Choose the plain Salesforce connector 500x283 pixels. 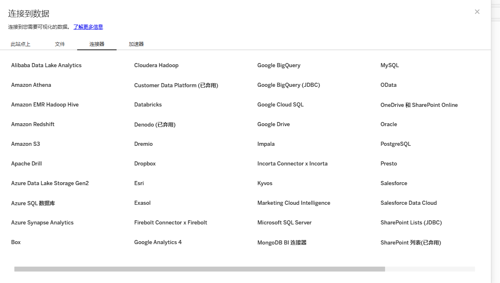(394, 183)
